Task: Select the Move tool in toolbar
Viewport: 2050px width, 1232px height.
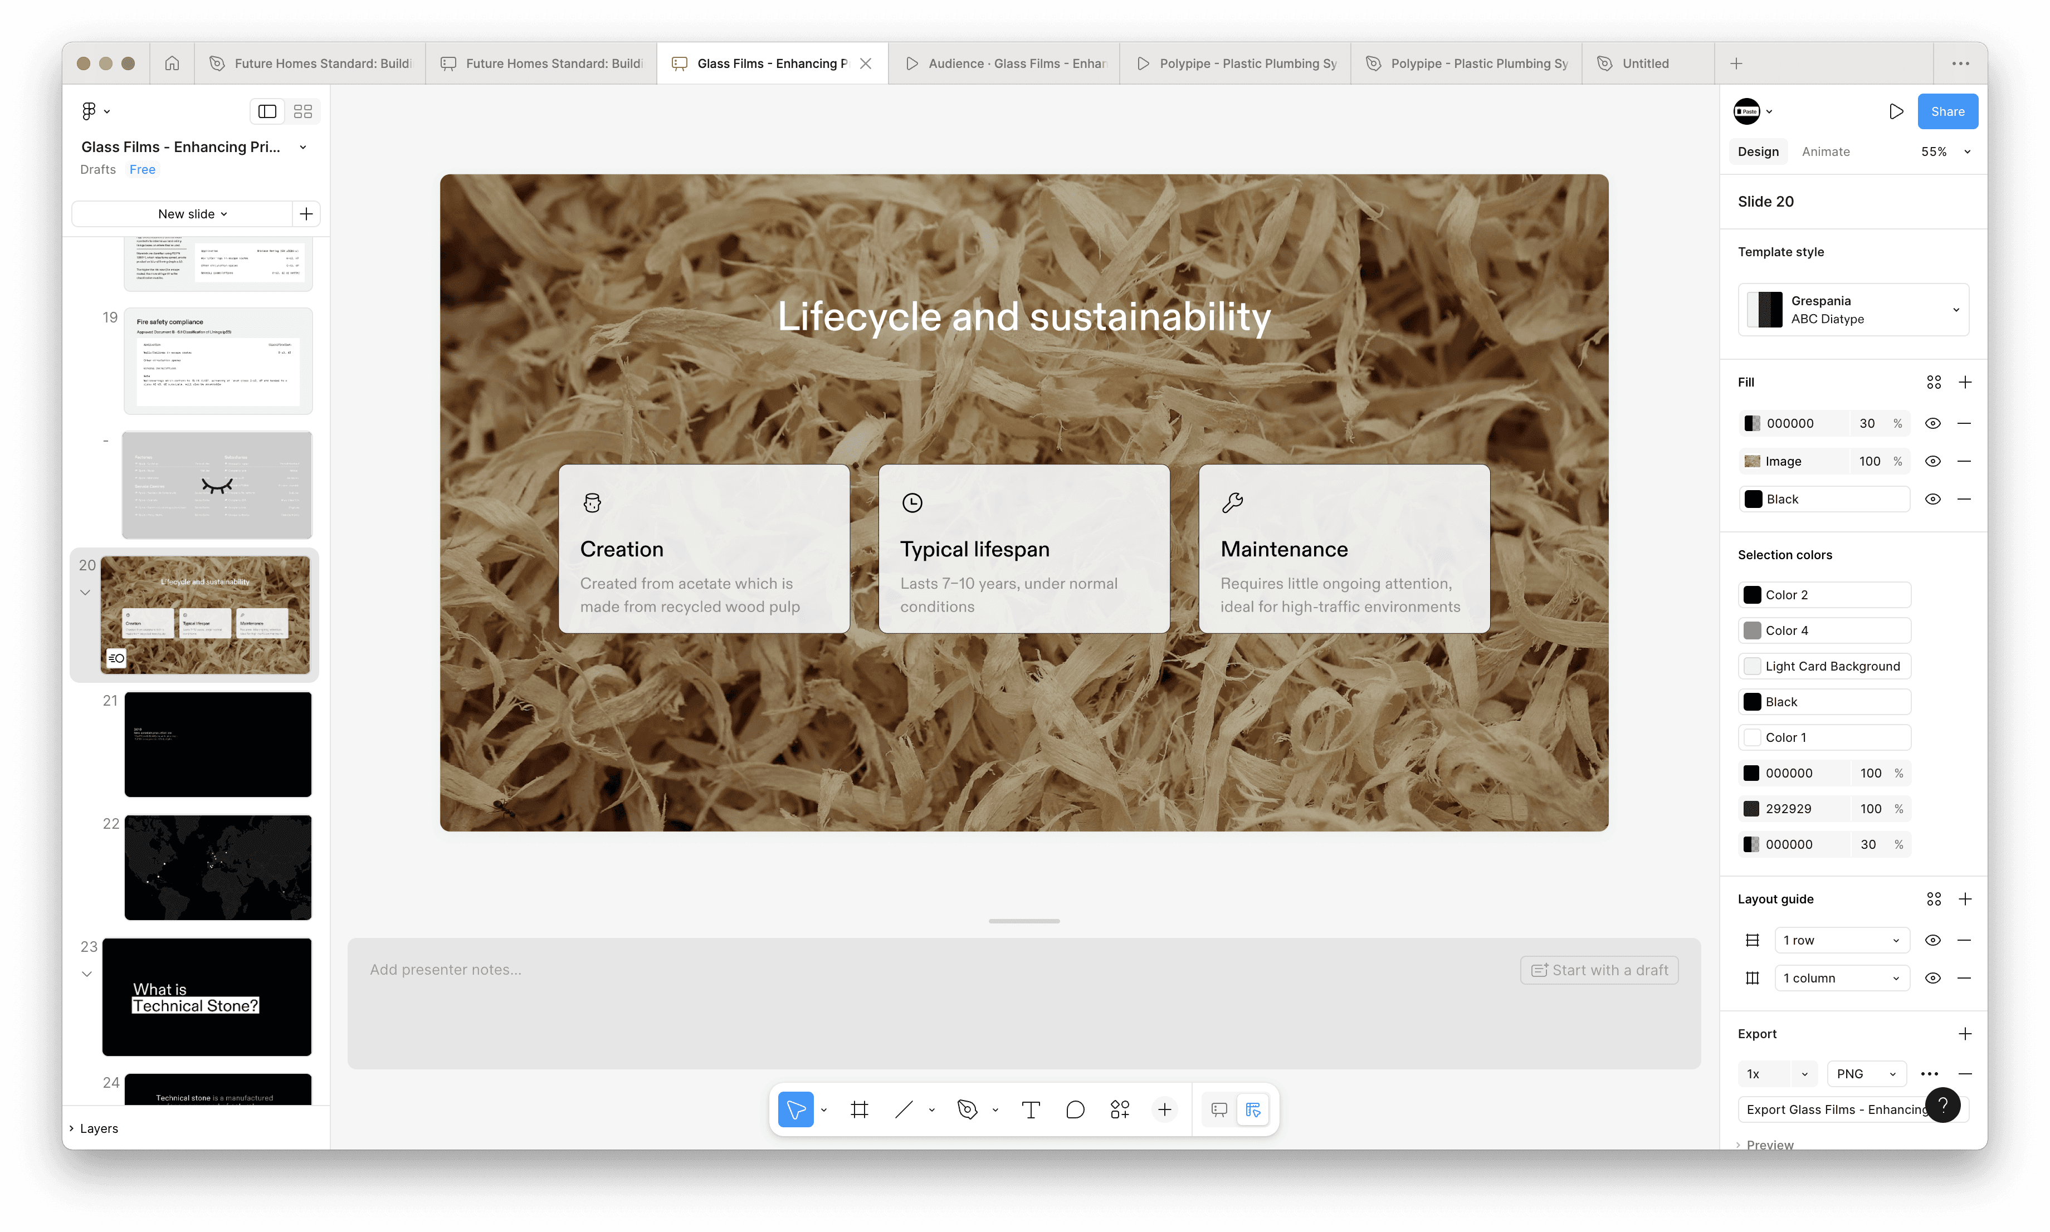Action: tap(795, 1109)
